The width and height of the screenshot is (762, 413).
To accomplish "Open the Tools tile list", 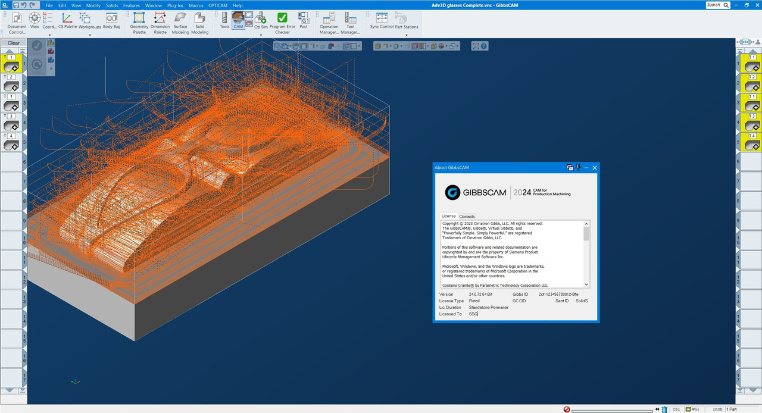I will click(224, 21).
